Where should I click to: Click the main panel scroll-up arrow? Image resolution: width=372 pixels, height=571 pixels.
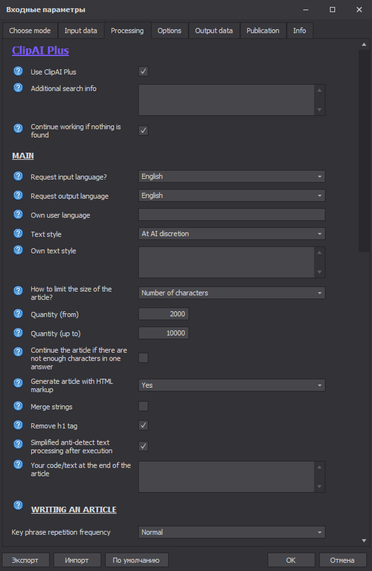click(364, 45)
